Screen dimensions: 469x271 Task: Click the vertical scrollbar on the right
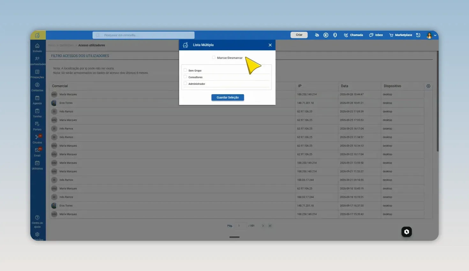coord(437,101)
